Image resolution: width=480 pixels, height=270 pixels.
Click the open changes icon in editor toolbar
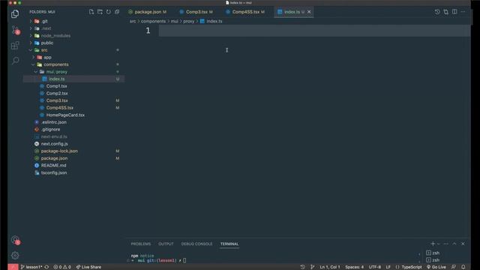point(445,12)
